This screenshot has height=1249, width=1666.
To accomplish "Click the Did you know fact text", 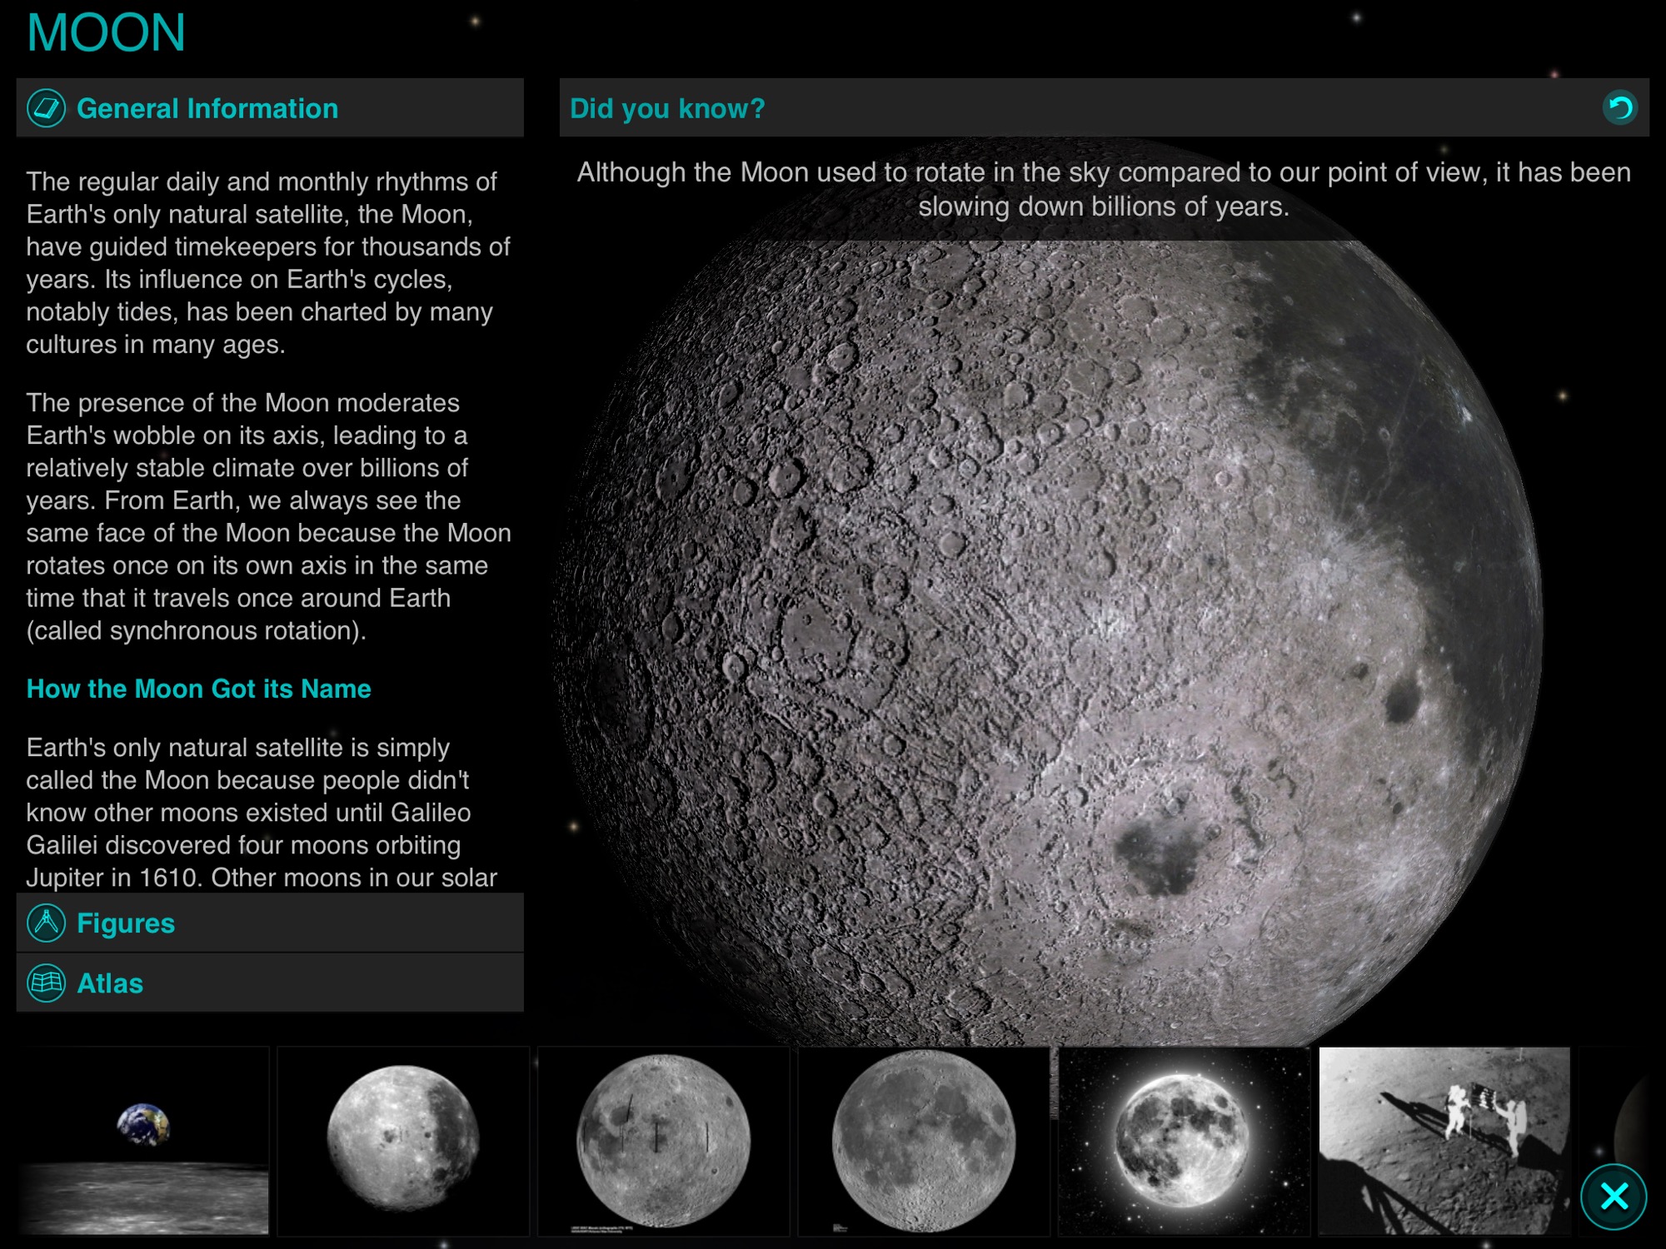I will click(x=1104, y=190).
